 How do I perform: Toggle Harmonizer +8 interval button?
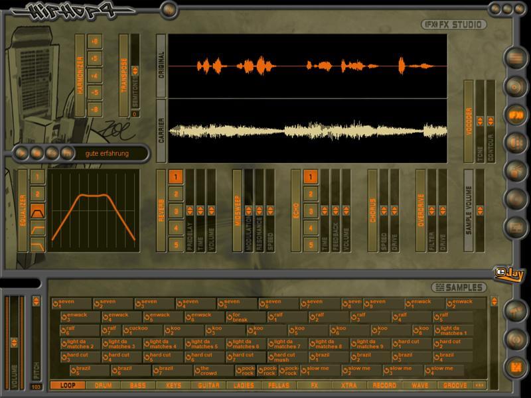point(95,41)
